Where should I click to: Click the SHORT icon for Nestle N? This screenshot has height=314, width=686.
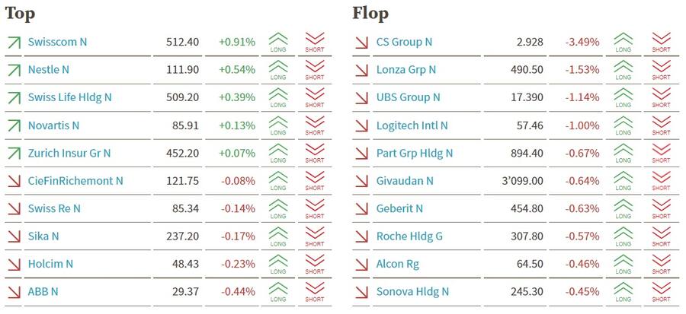[315, 70]
